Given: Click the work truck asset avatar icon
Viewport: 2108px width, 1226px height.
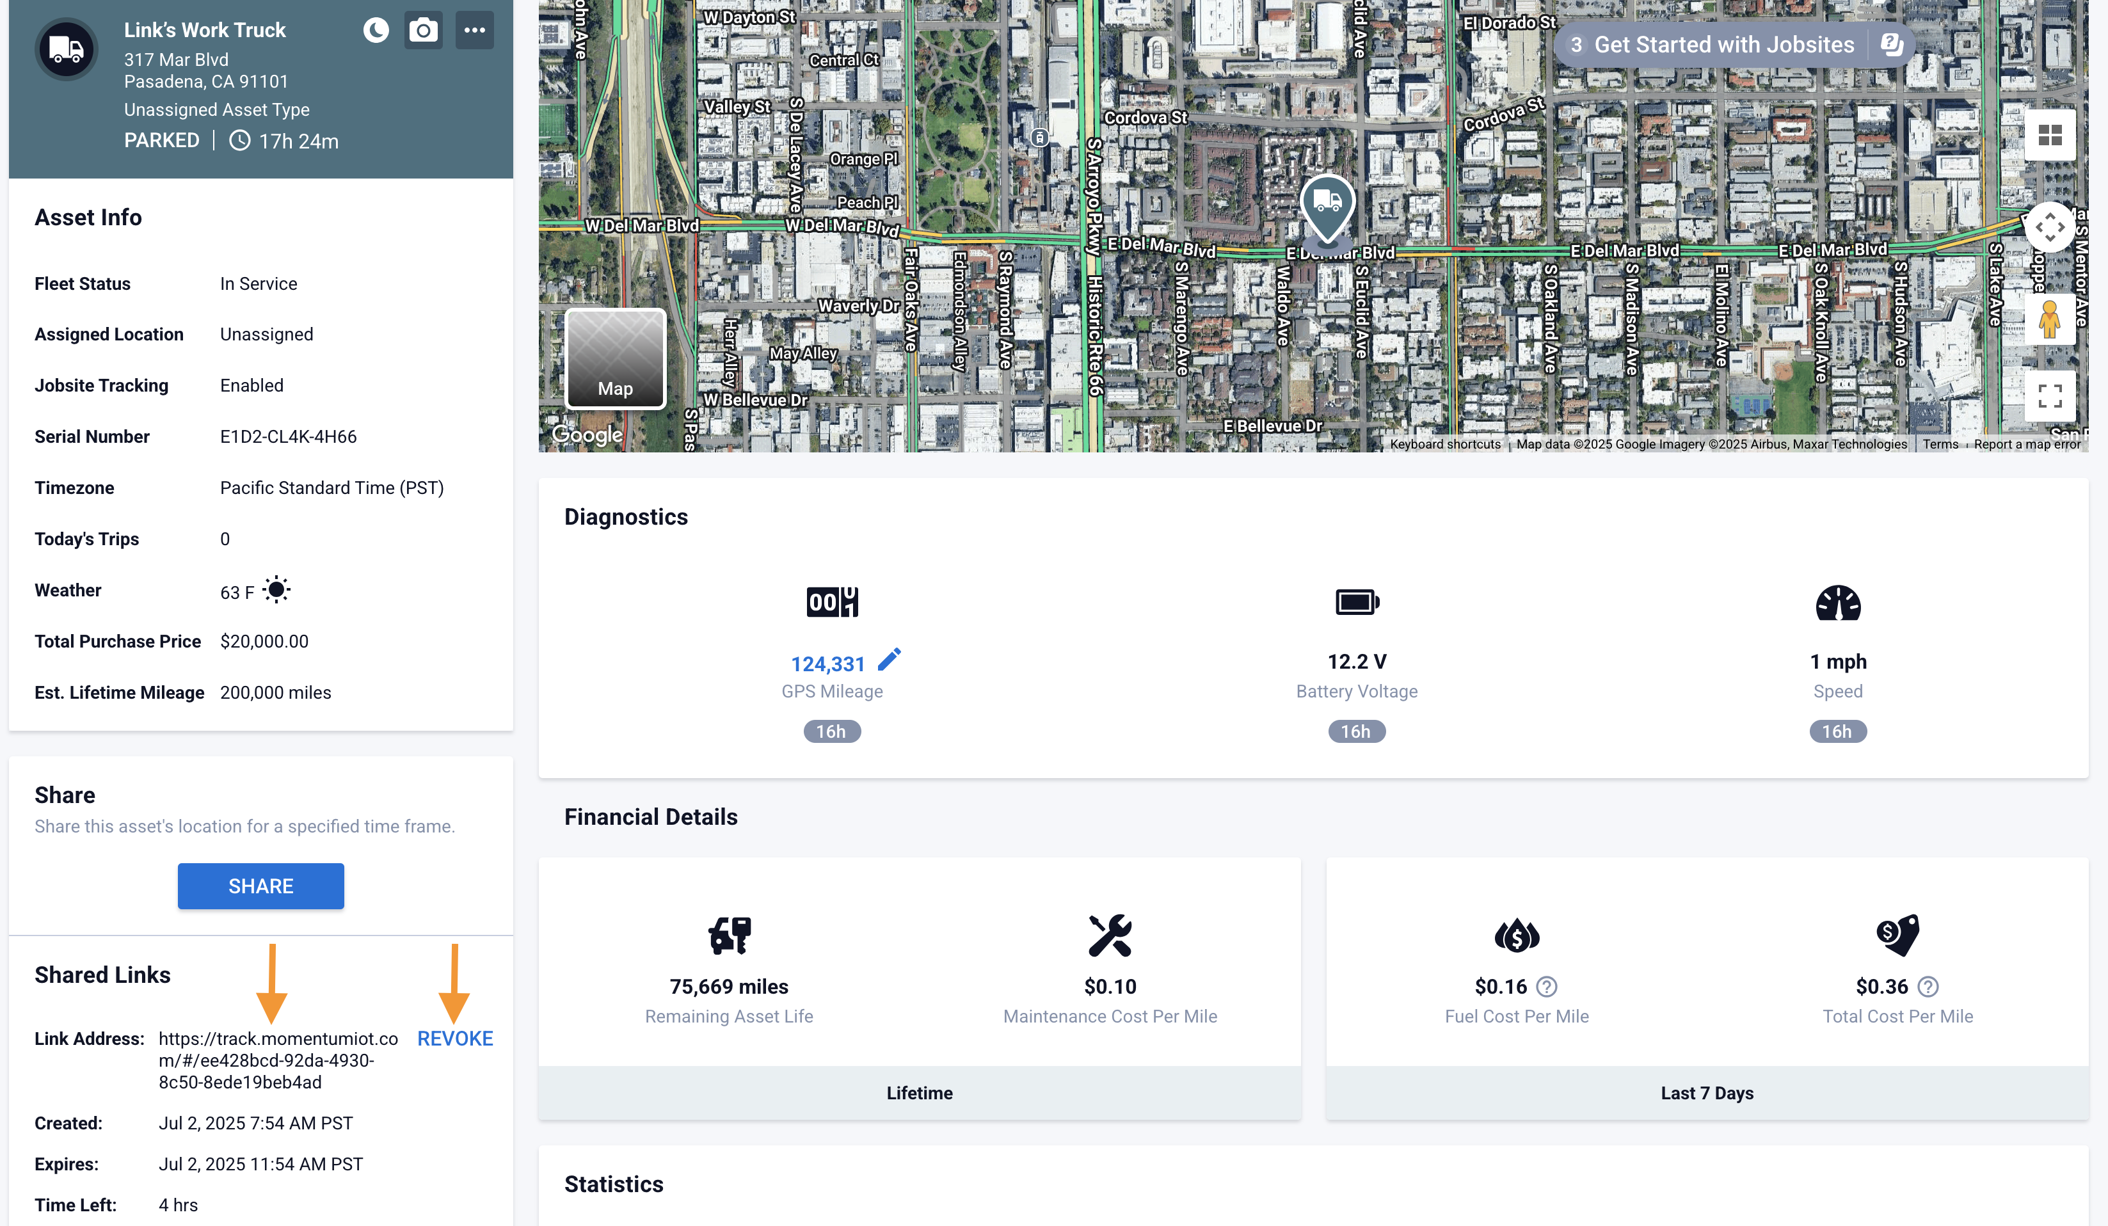Looking at the screenshot, I should (x=66, y=49).
